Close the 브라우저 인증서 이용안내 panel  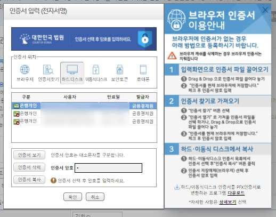pyautogui.click(x=265, y=10)
